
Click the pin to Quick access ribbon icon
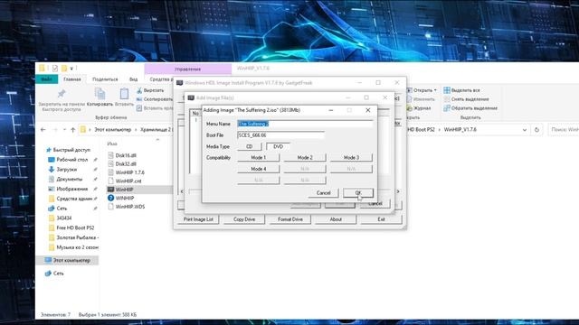(x=62, y=94)
